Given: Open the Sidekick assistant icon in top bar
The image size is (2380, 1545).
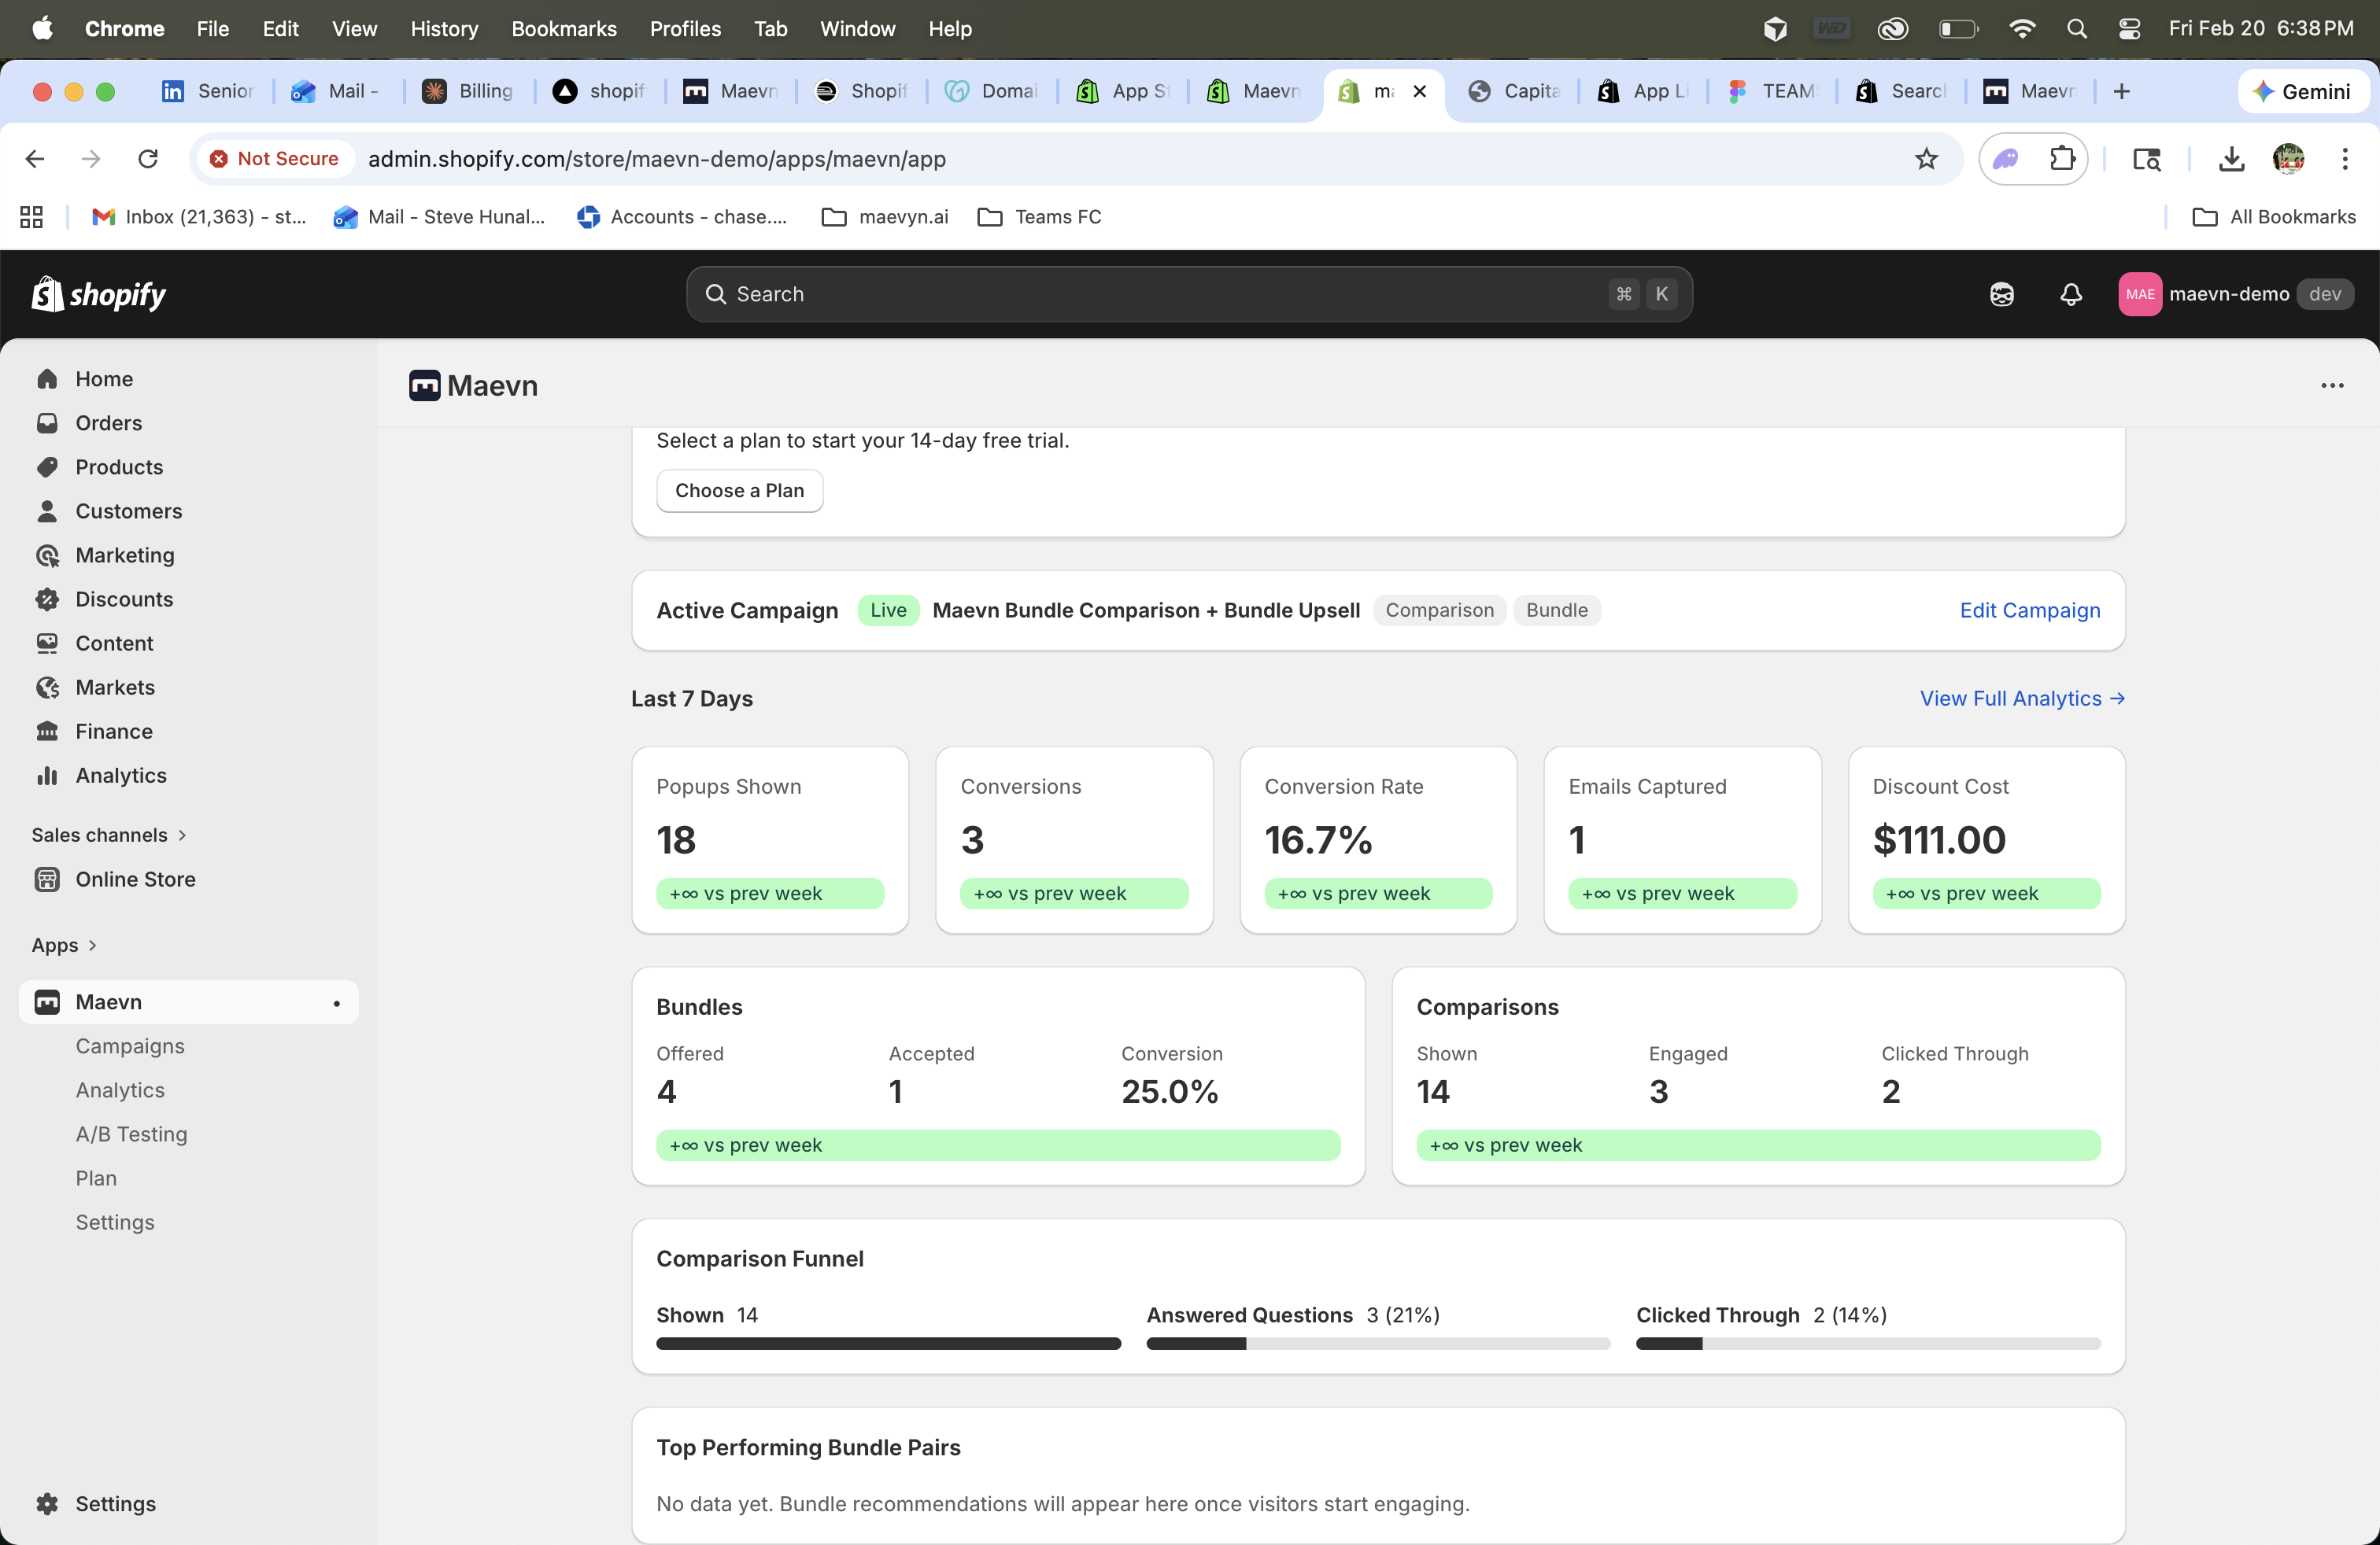Looking at the screenshot, I should [2001, 293].
